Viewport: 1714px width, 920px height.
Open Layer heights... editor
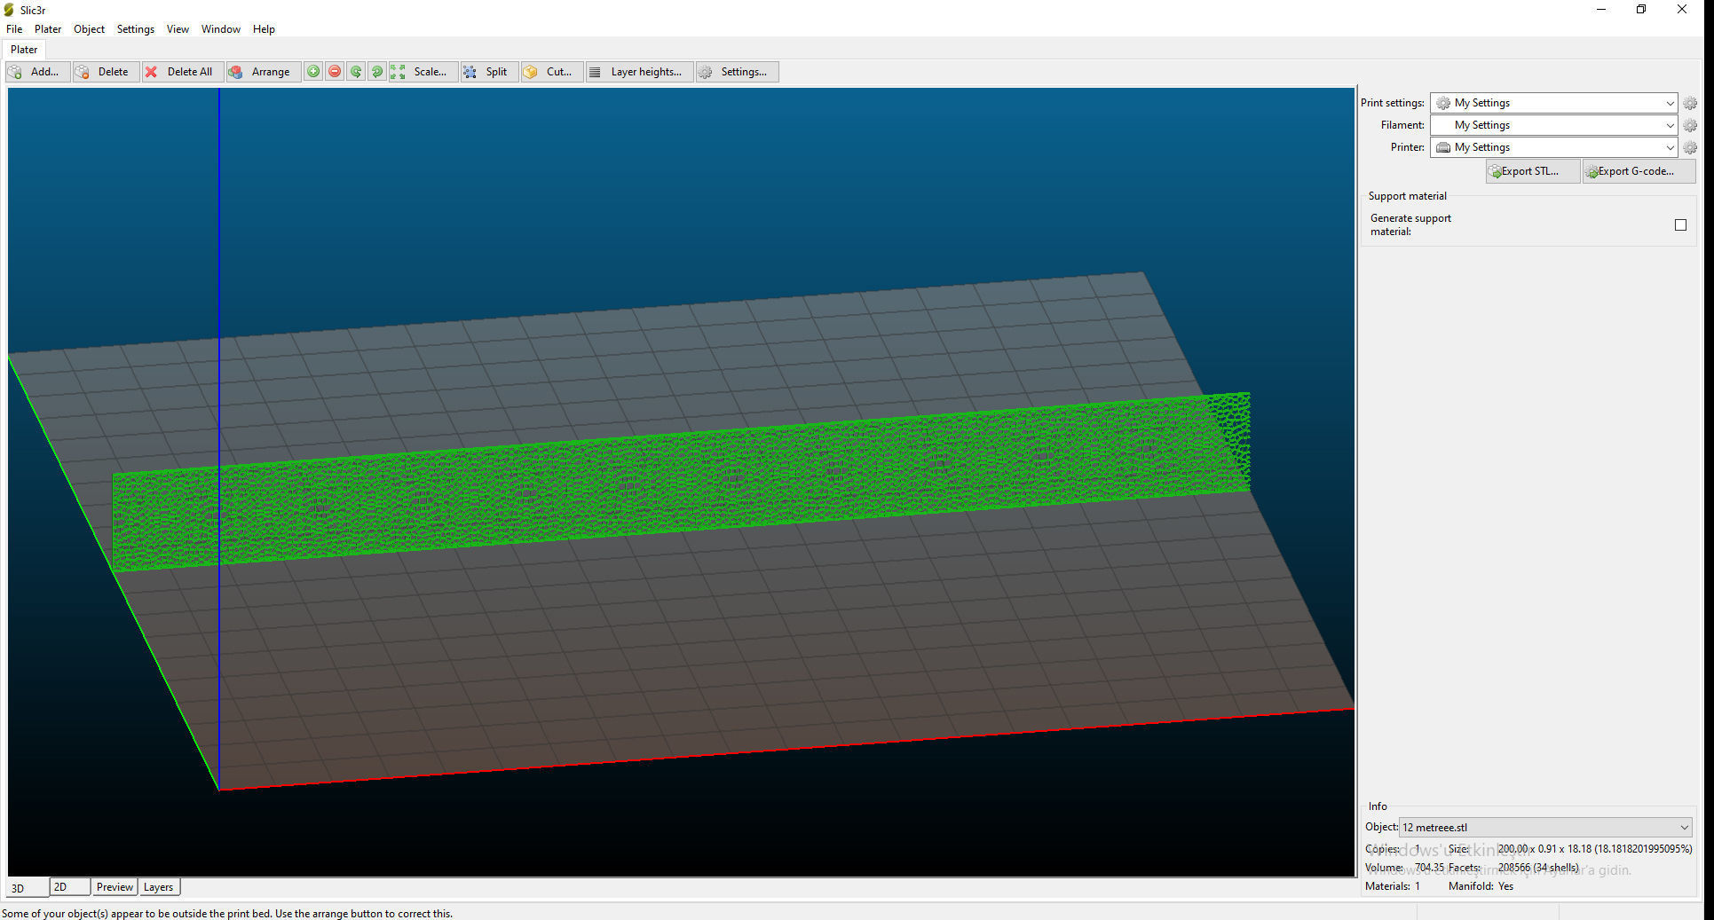click(x=639, y=72)
